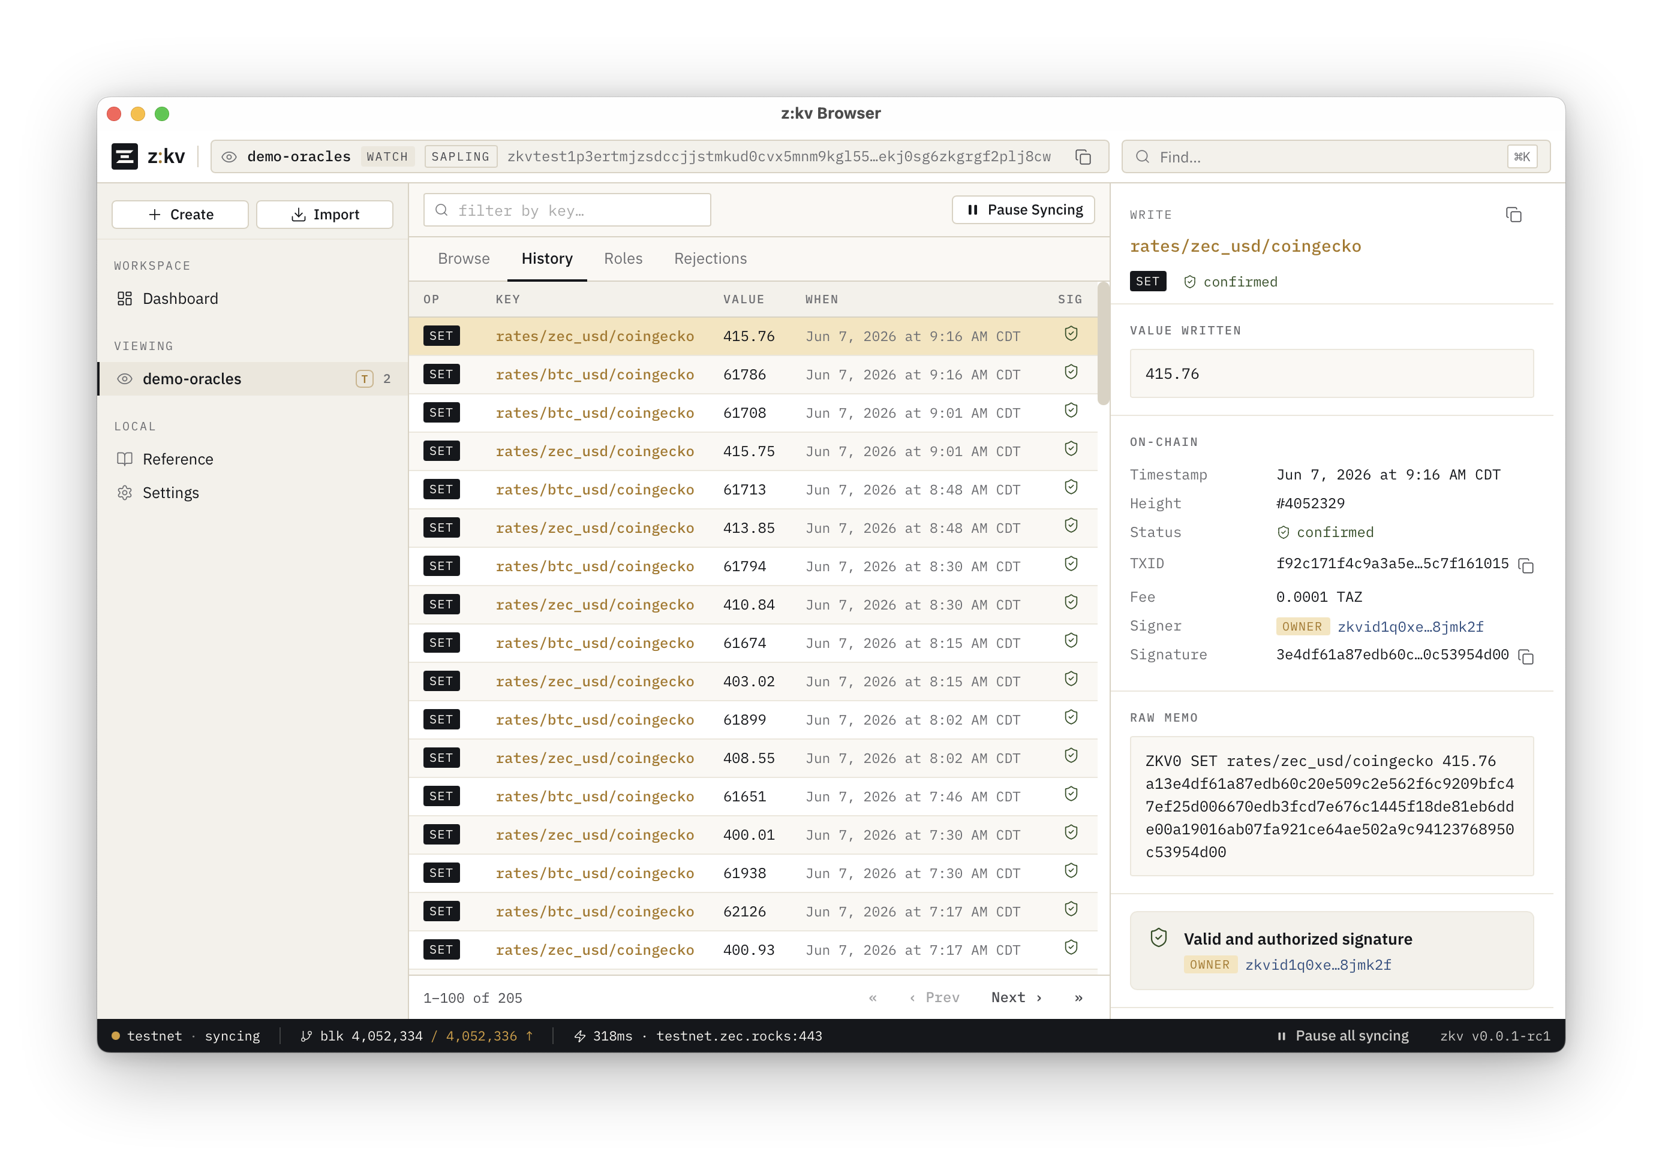Click the Settings gear icon

click(x=125, y=493)
